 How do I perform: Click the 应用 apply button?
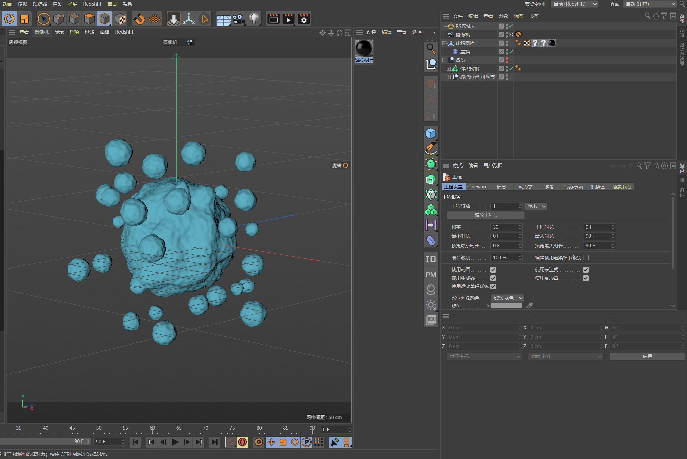[647, 356]
